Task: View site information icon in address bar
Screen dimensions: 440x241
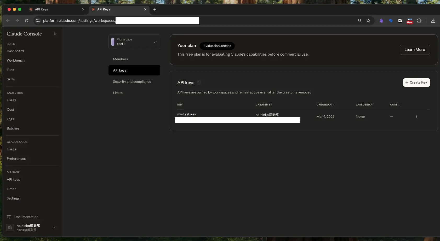Action: pos(38,21)
